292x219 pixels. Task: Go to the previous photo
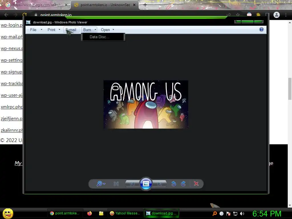(132, 184)
